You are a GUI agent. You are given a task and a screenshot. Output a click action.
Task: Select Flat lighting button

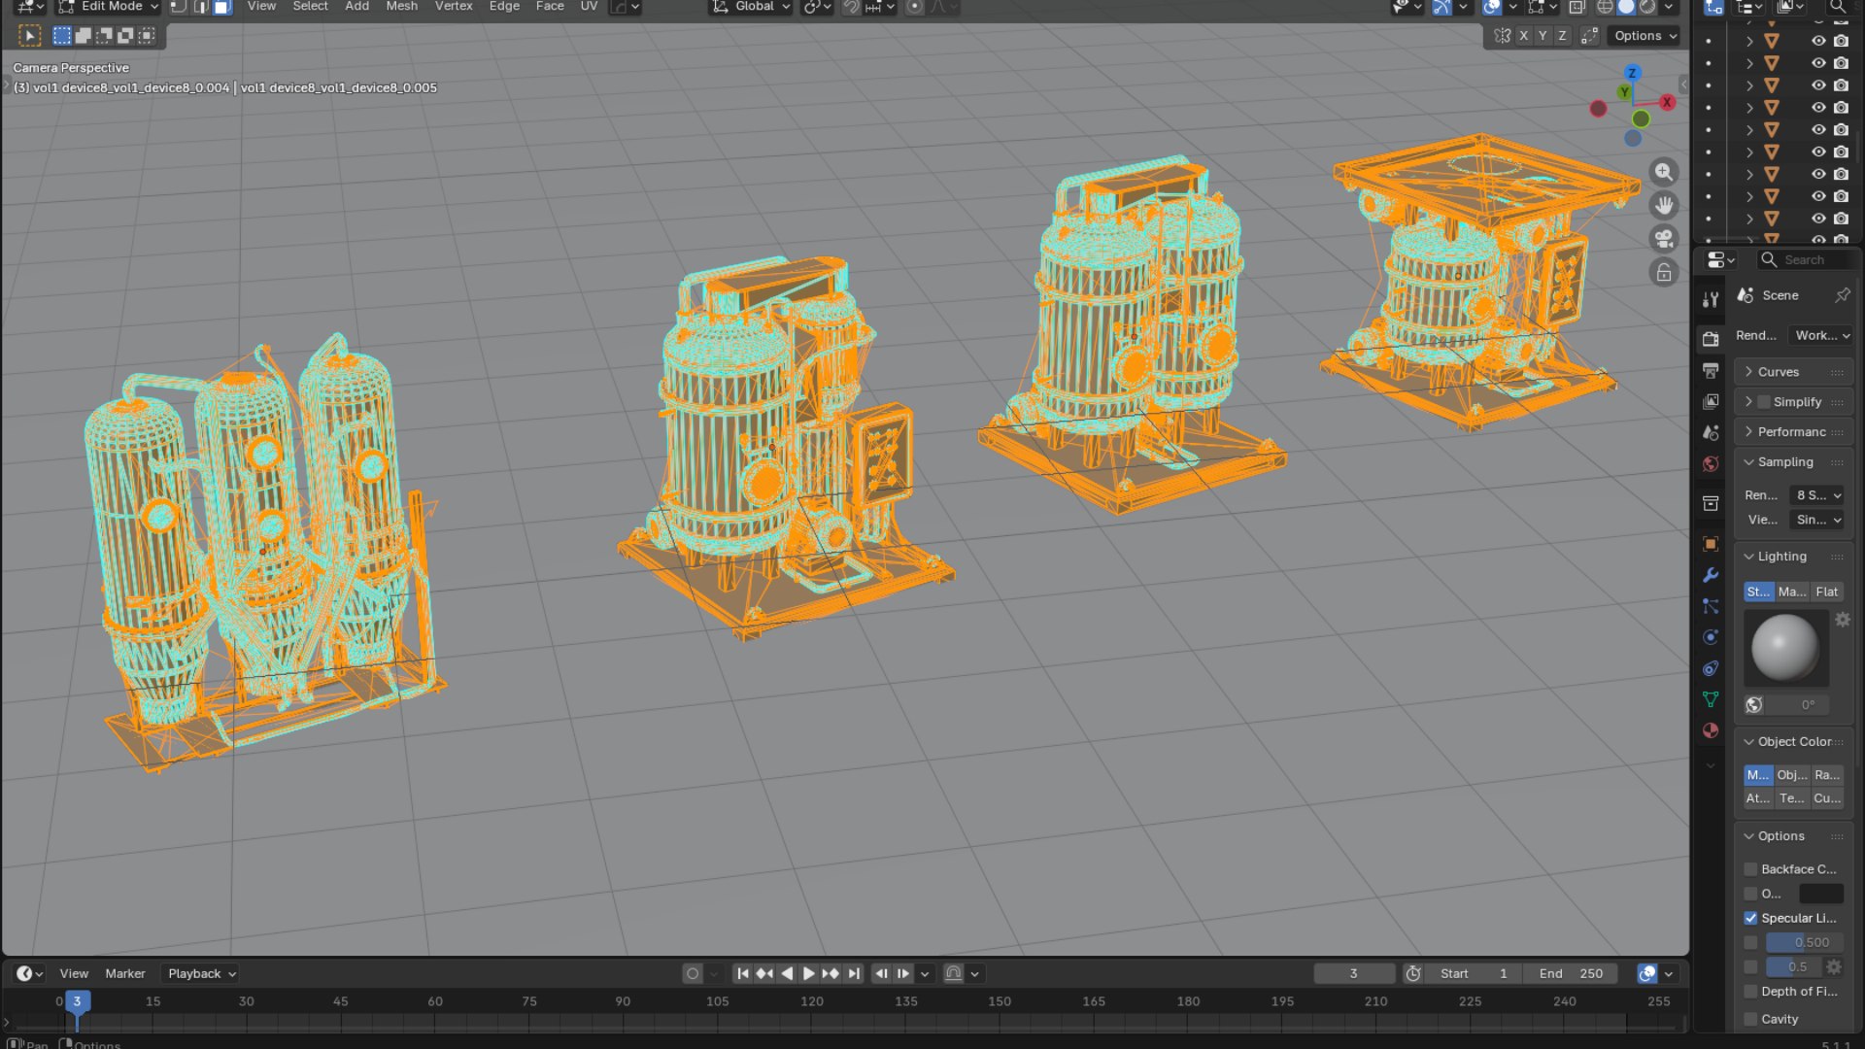1826,592
